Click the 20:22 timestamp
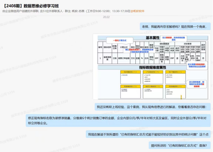 pos(106,17)
